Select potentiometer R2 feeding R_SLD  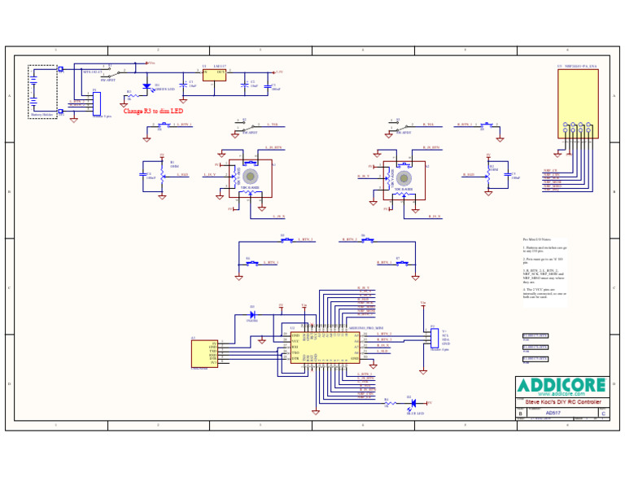pyautogui.click(x=488, y=176)
